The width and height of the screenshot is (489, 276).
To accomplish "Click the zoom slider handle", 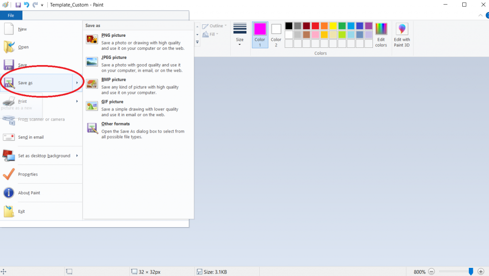I will [471, 272].
